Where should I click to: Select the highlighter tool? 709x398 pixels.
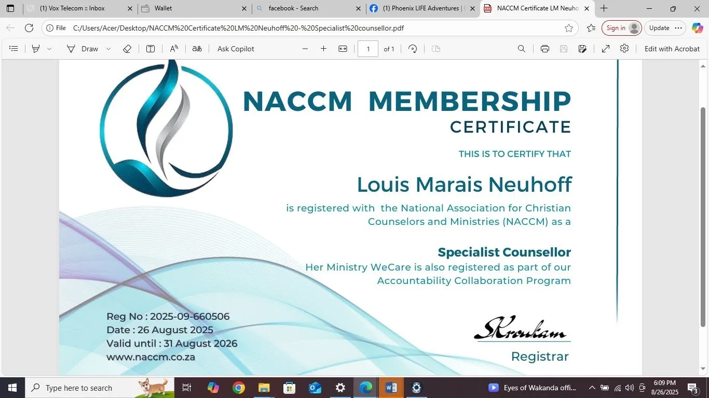pos(36,49)
